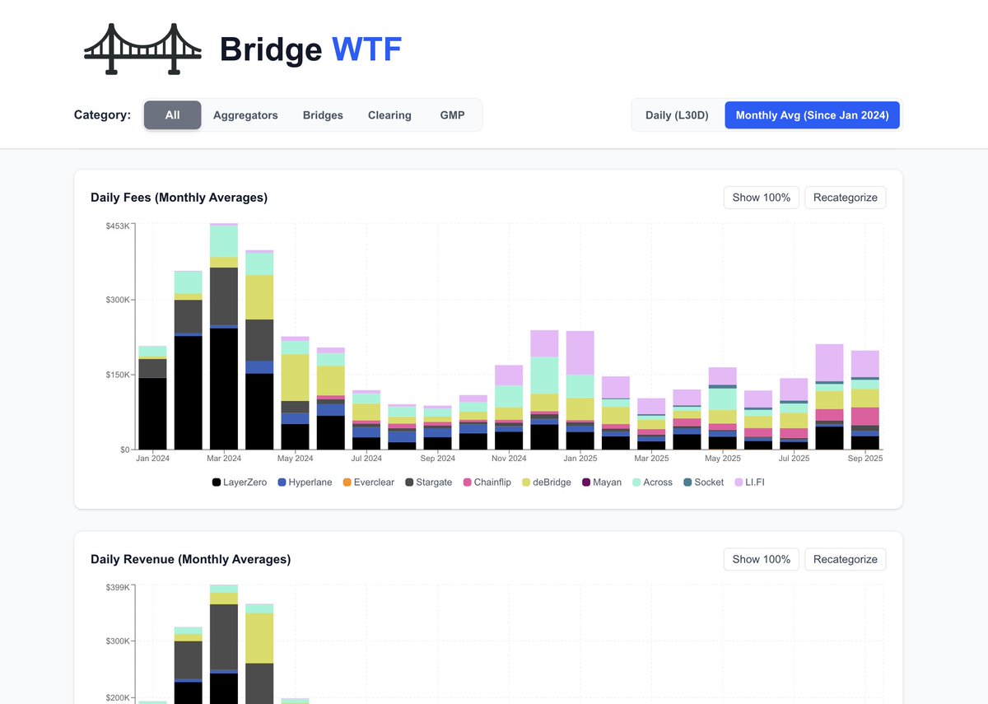Screen dimensions: 988x704
Task: Click the Category: label
Action: pos(102,115)
